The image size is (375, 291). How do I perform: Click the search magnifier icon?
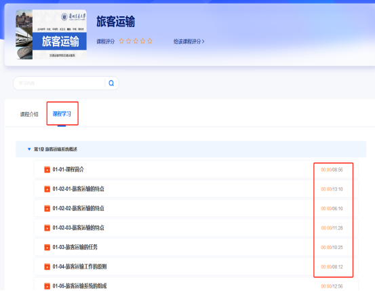pos(111,83)
